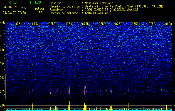Click the 1.1 kHz axis label
175x111 pixels.
pyautogui.click(x=3, y=36)
